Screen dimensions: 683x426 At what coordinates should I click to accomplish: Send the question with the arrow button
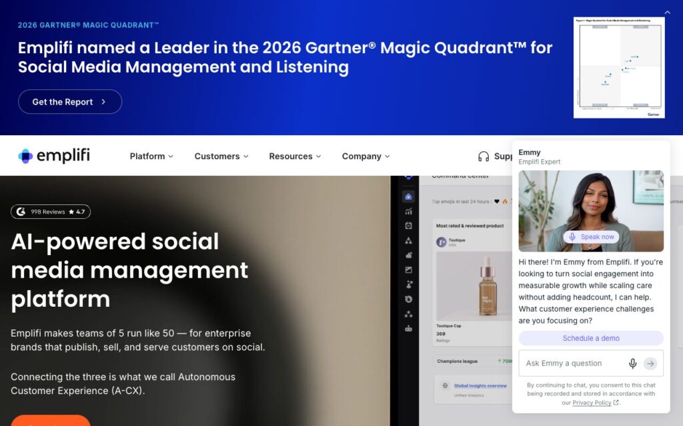650,363
